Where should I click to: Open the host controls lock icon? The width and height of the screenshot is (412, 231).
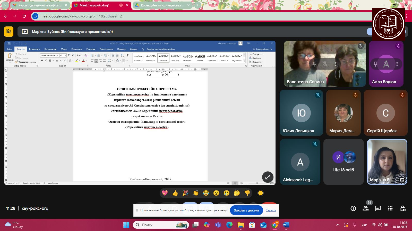(403, 208)
